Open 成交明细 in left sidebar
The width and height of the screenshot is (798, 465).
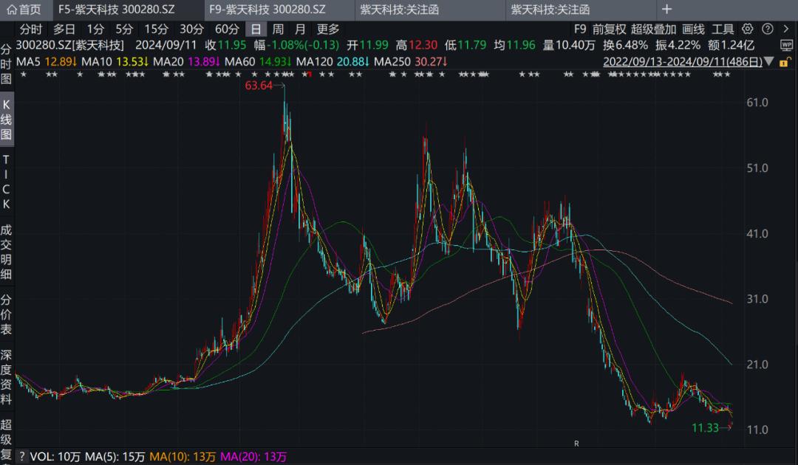pos(6,252)
